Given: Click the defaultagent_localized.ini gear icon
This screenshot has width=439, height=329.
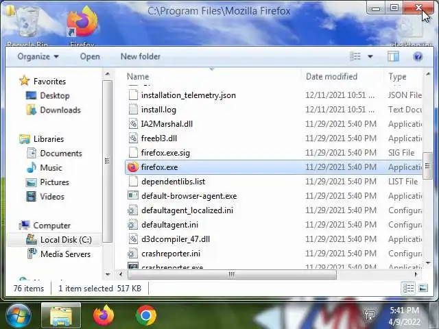Looking at the screenshot, I should [x=133, y=210].
